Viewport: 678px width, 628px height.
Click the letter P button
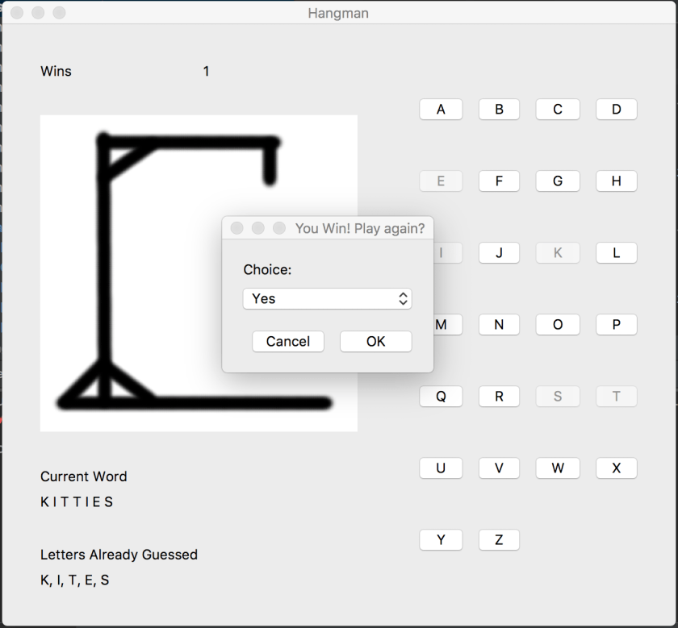pyautogui.click(x=617, y=325)
